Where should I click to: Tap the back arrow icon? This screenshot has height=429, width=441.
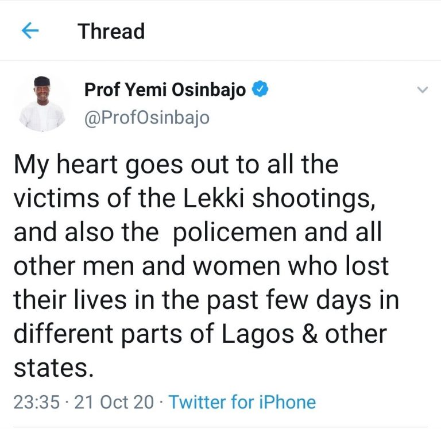click(x=30, y=31)
